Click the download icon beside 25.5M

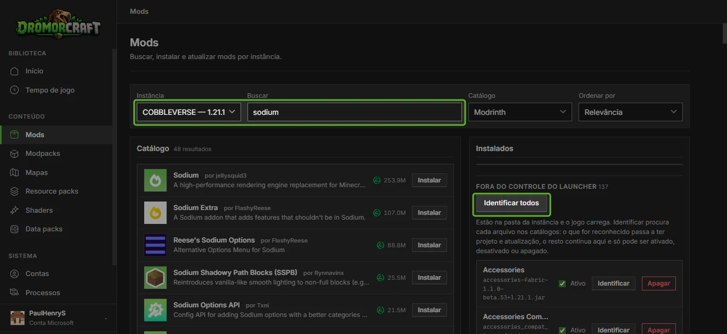click(x=381, y=278)
